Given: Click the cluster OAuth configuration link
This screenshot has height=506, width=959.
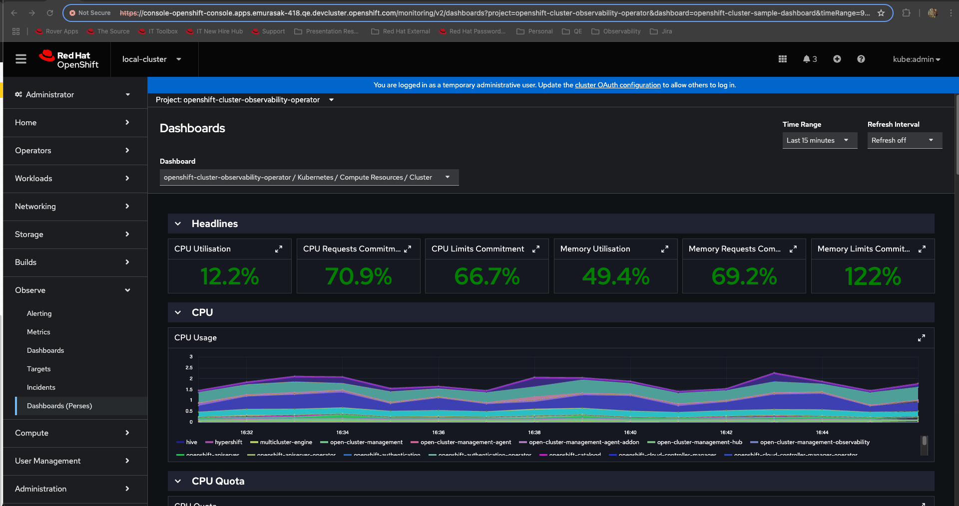Looking at the screenshot, I should click(617, 85).
